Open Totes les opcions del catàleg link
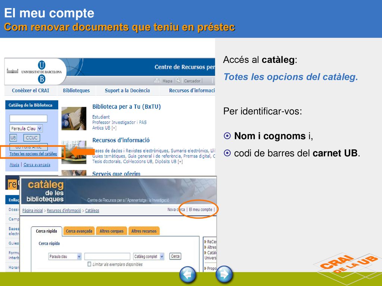This screenshot has width=382, height=286. click(33, 154)
